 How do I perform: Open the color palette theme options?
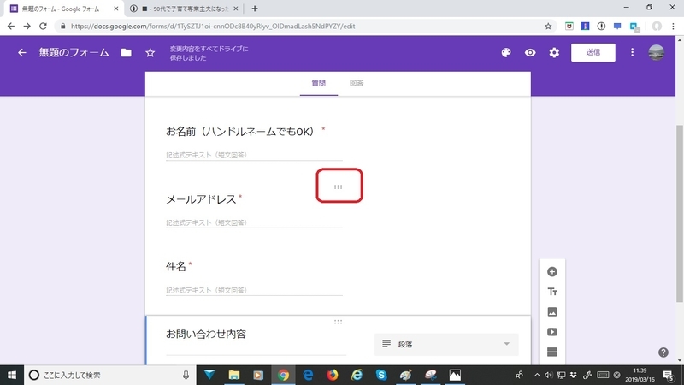[x=506, y=53]
